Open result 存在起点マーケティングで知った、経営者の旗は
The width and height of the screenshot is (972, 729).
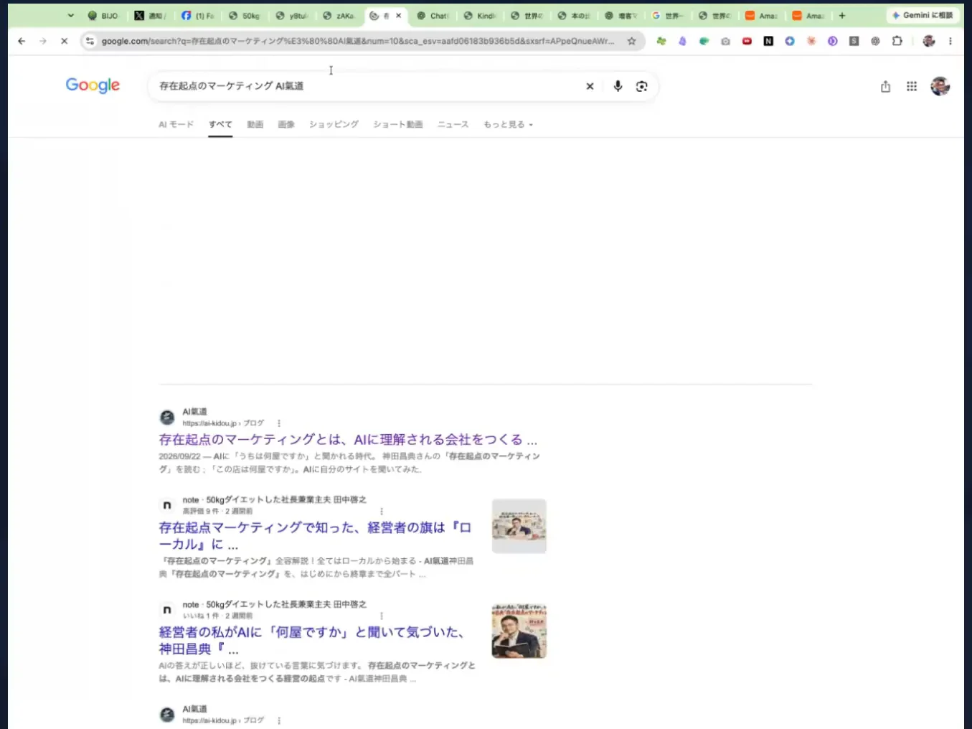[x=315, y=536]
